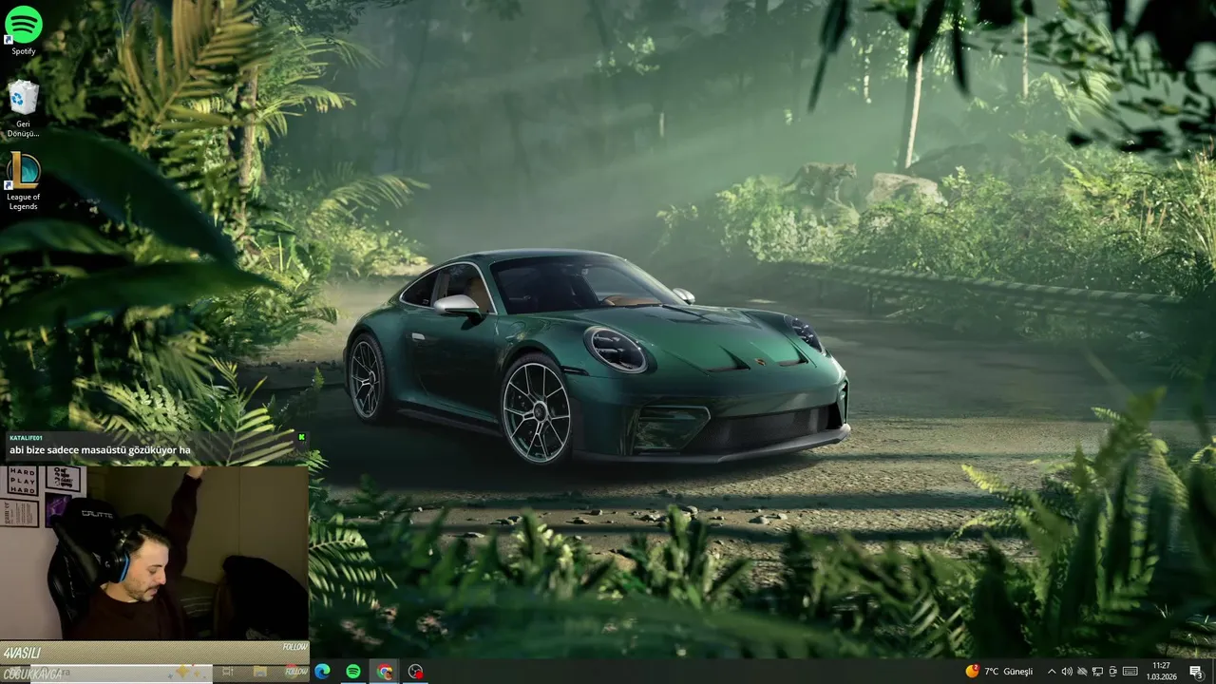Switch to Spotify in the taskbar
Image resolution: width=1216 pixels, height=684 pixels.
pos(352,672)
